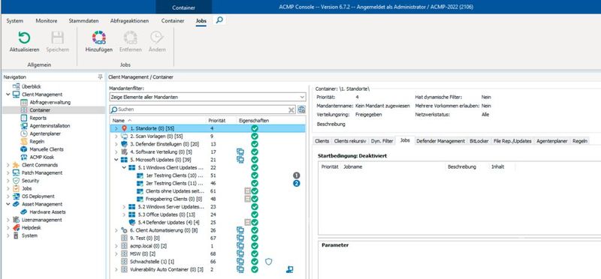Click the Überblick icon in Navigation
The width and height of the screenshot is (601, 279).
(16, 86)
